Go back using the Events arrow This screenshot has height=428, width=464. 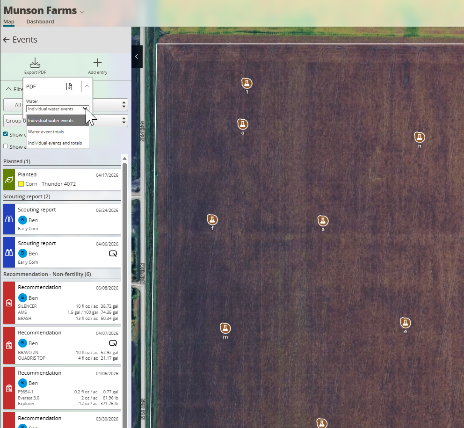tap(6, 40)
